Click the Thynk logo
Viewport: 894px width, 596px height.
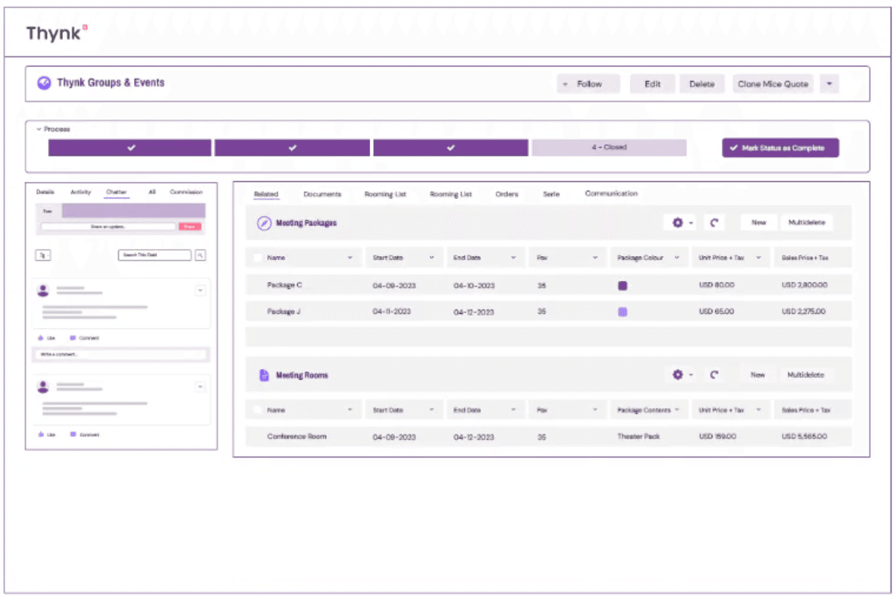click(57, 33)
